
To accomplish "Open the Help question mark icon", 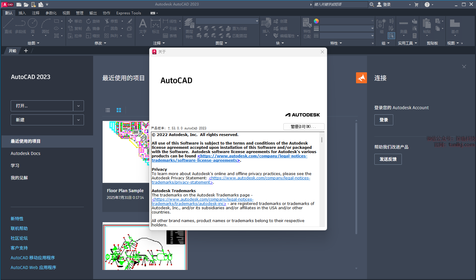I will pos(427,5).
